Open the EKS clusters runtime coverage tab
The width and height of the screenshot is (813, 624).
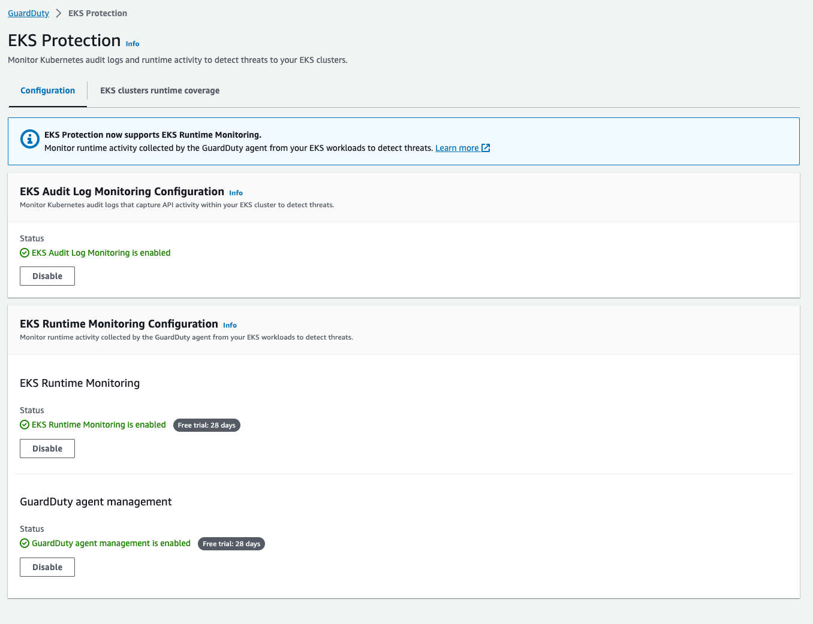pyautogui.click(x=159, y=91)
